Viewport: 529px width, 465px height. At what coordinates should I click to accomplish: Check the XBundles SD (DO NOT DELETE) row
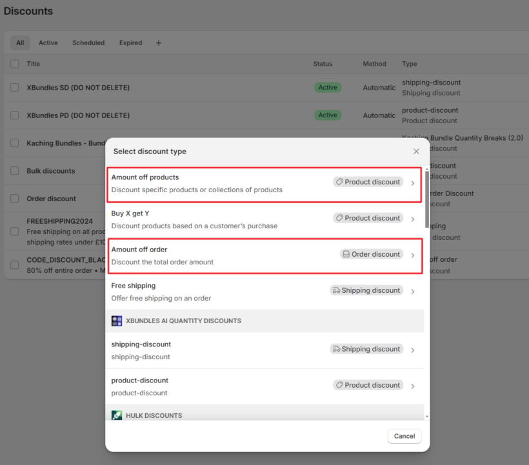[x=15, y=88]
